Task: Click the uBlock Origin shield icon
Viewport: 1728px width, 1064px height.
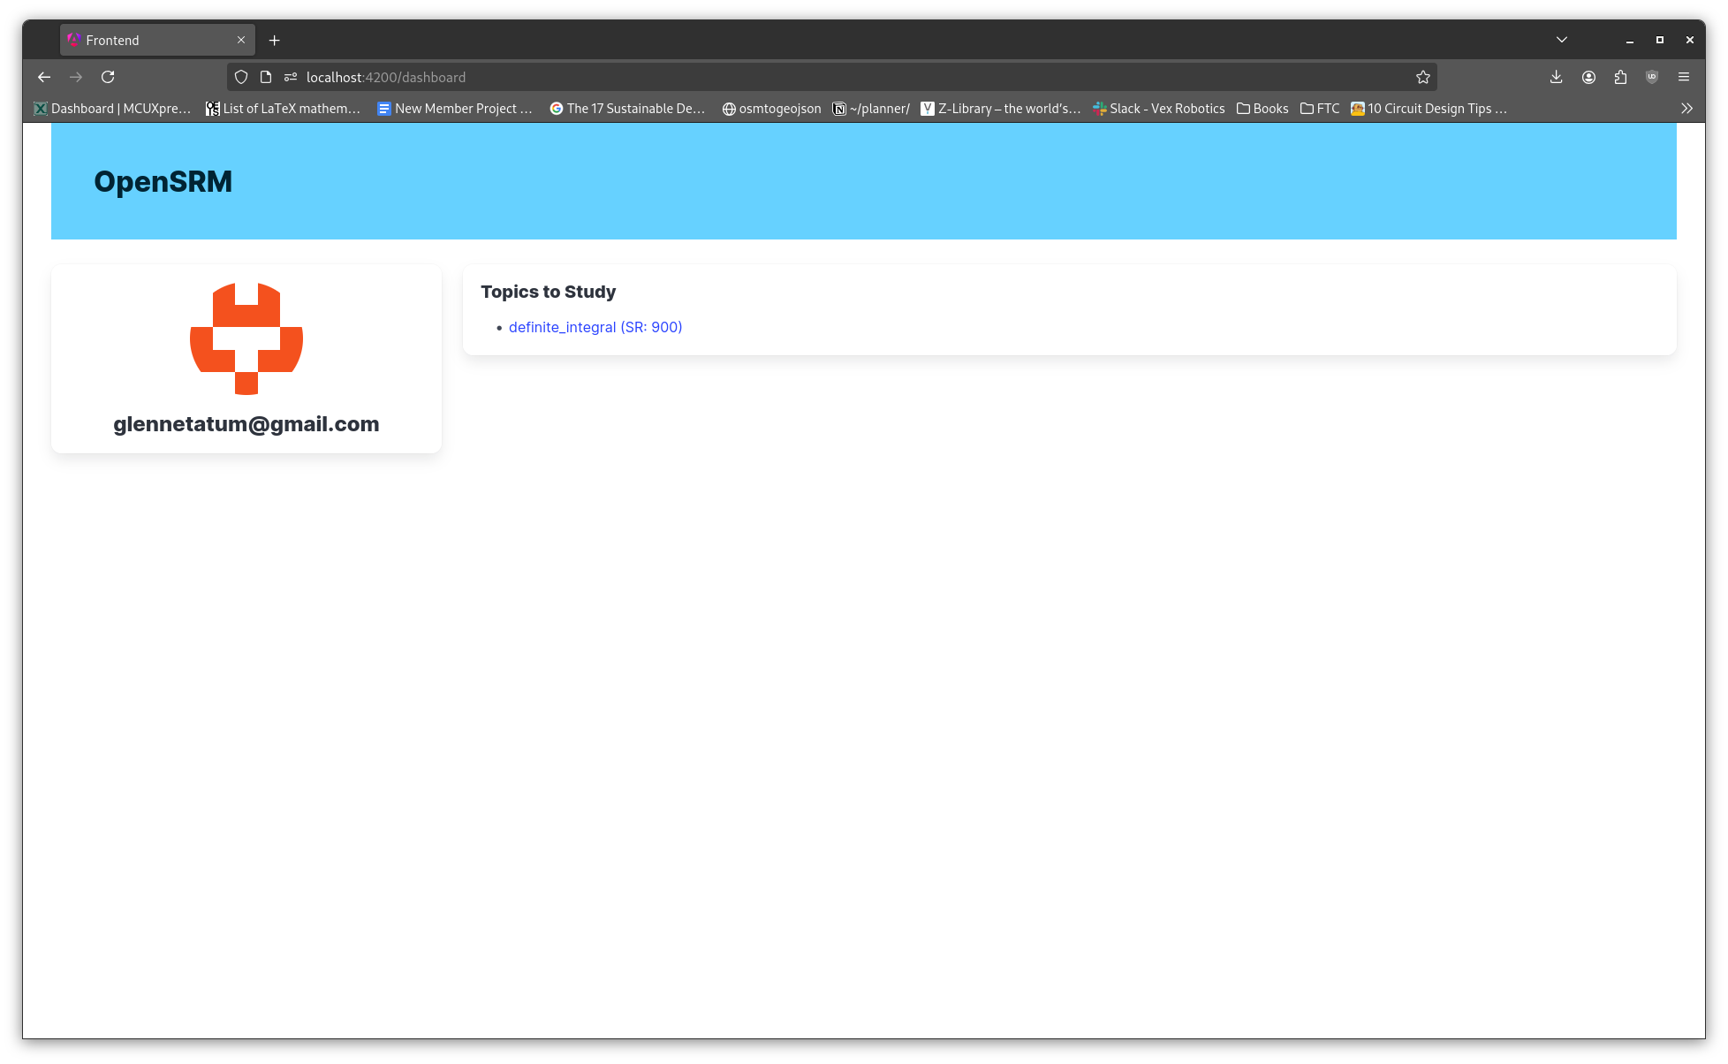Action: (1652, 77)
